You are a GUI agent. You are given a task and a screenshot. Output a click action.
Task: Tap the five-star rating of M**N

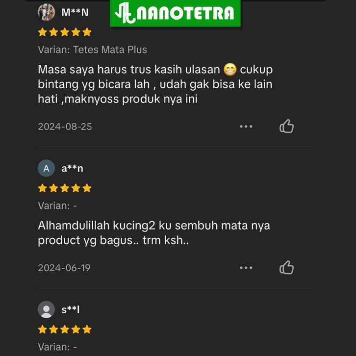point(65,32)
